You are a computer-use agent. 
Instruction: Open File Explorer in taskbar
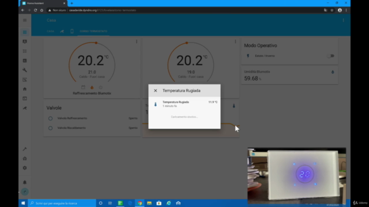[149, 203]
